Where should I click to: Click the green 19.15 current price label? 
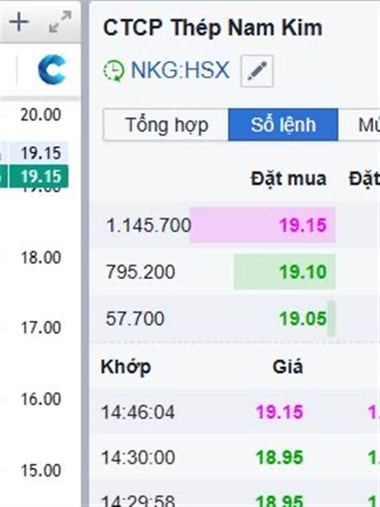coord(39,176)
